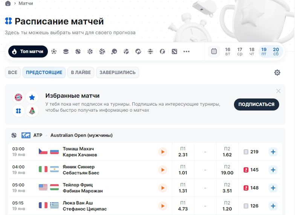Pick П1 1.31 for Тейлор Фриц
295x215 pixels.
coord(183,188)
